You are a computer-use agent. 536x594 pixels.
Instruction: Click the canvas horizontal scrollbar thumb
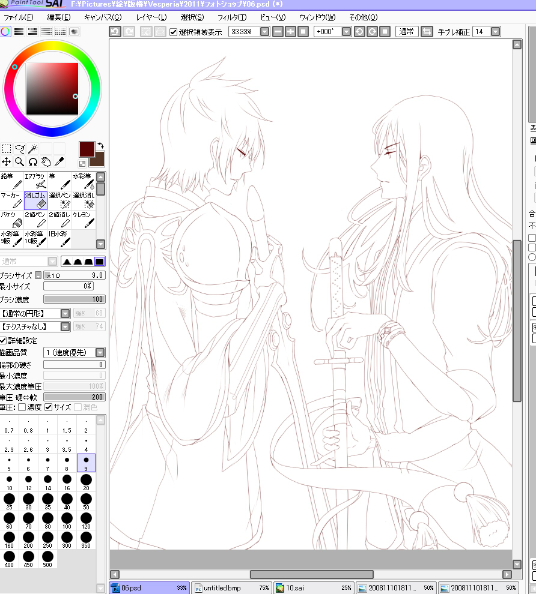click(312, 574)
